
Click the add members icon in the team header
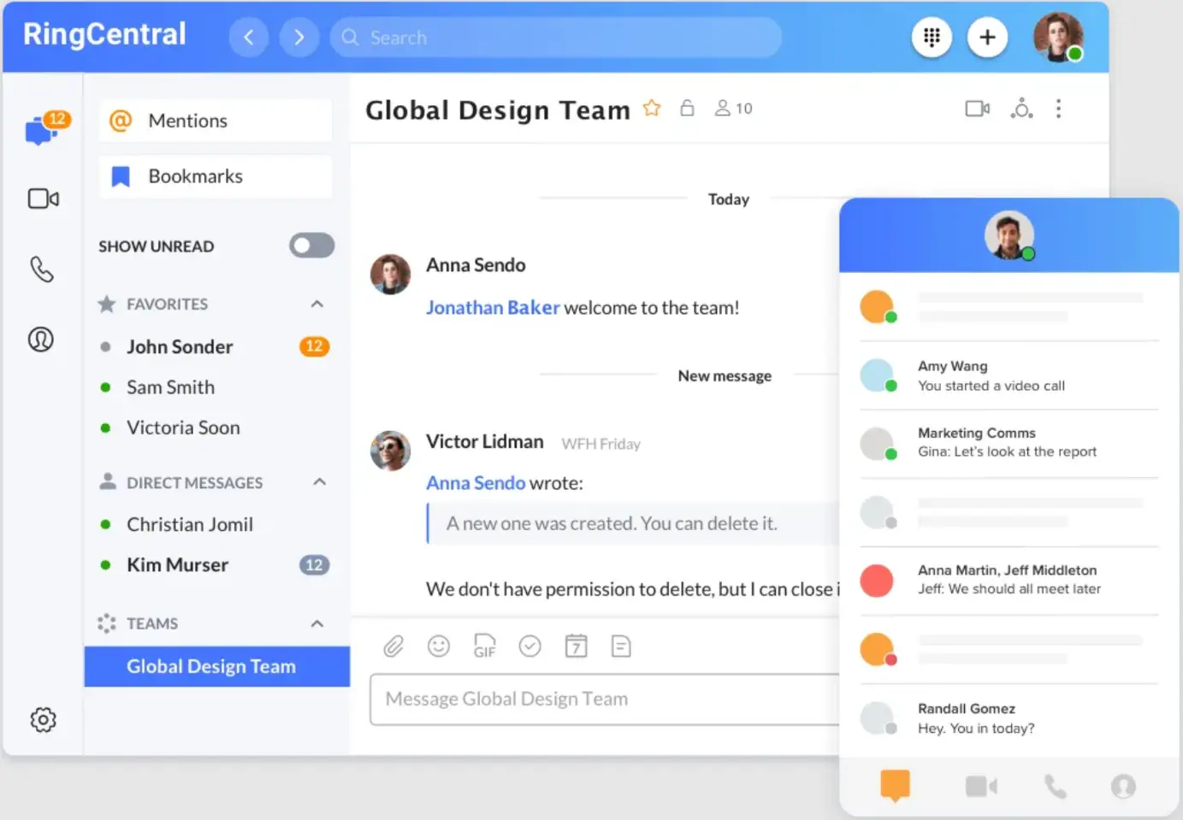(x=1021, y=109)
